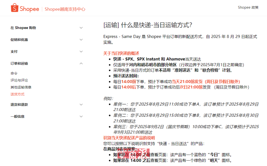Select the 评论与评论 sidebar item
Image resolution: width=267 pixels, height=166 pixels.
point(19,80)
